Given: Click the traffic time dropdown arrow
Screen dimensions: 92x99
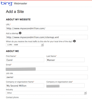Looking at the screenshot, I should pos(42,45).
